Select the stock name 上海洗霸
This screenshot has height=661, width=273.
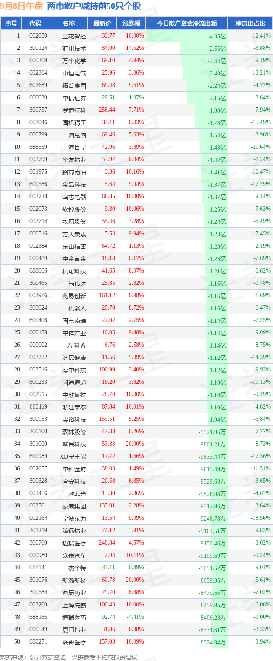(x=74, y=605)
